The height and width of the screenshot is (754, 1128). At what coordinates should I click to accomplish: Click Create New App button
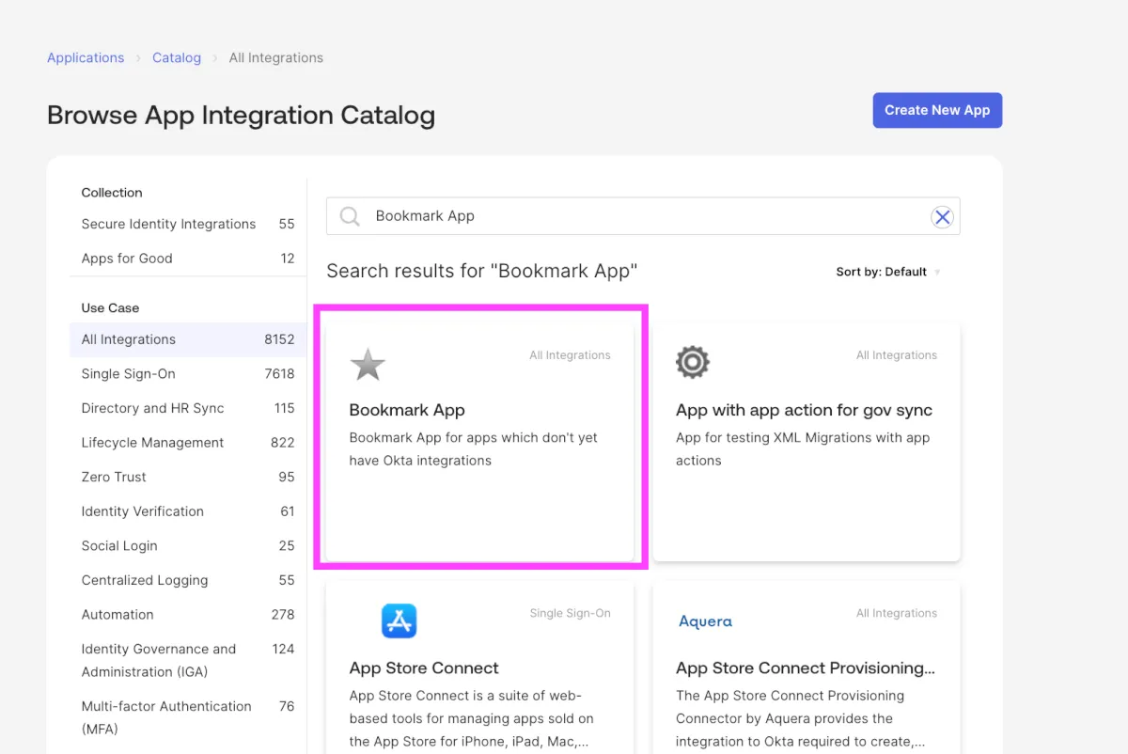tap(936, 110)
